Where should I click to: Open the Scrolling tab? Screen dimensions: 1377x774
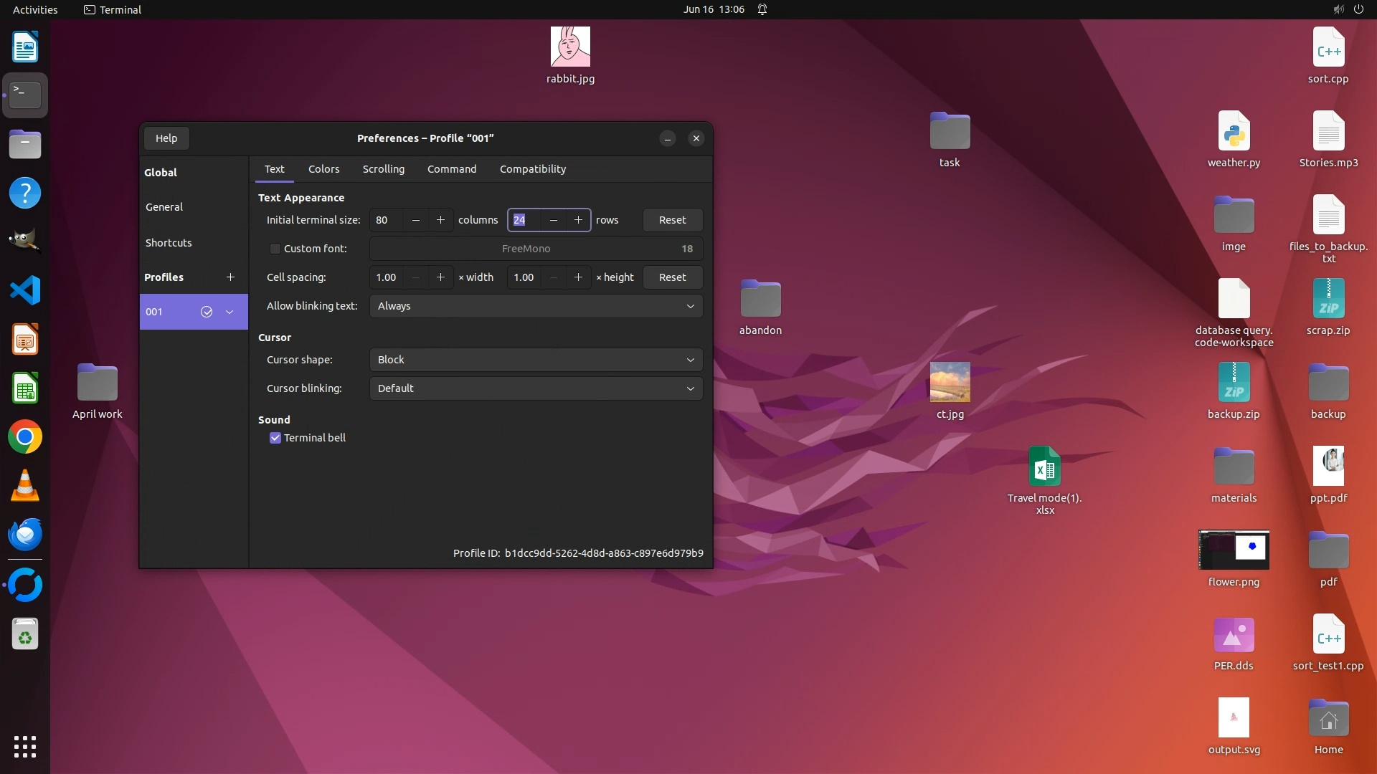point(383,169)
